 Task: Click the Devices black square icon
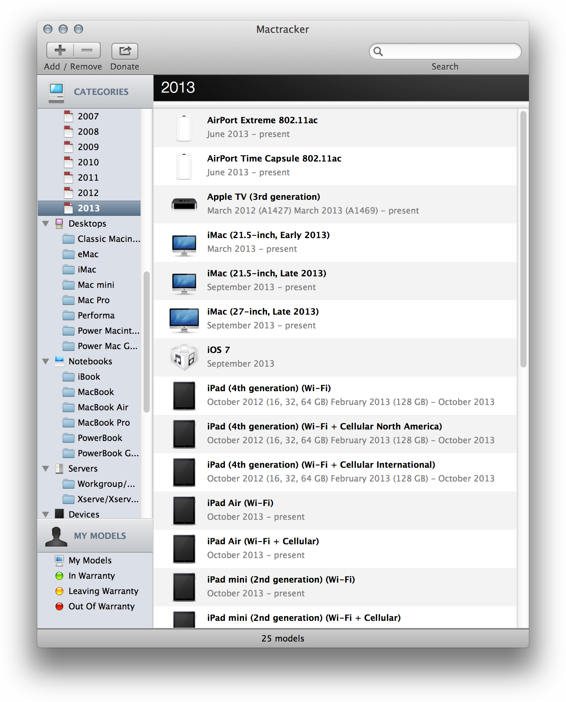59,514
